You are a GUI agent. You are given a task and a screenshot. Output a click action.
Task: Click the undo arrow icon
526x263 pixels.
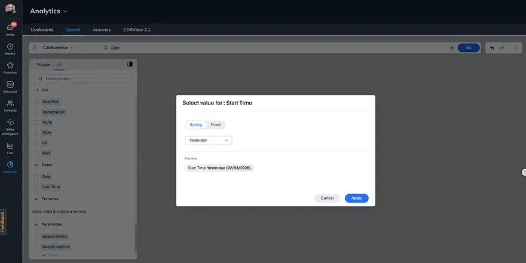pyautogui.click(x=491, y=47)
